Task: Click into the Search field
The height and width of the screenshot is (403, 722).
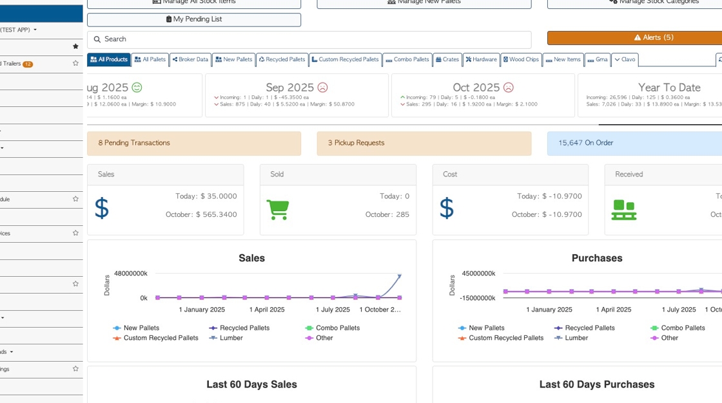Action: coord(309,39)
